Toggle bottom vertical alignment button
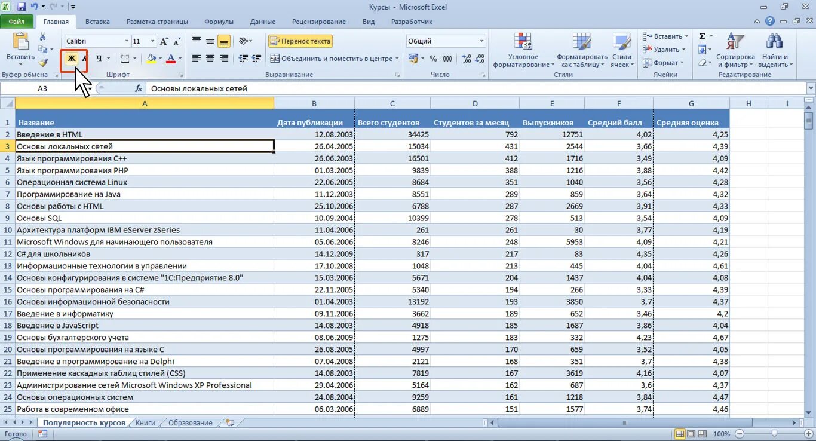The width and height of the screenshot is (816, 441). coord(224,41)
